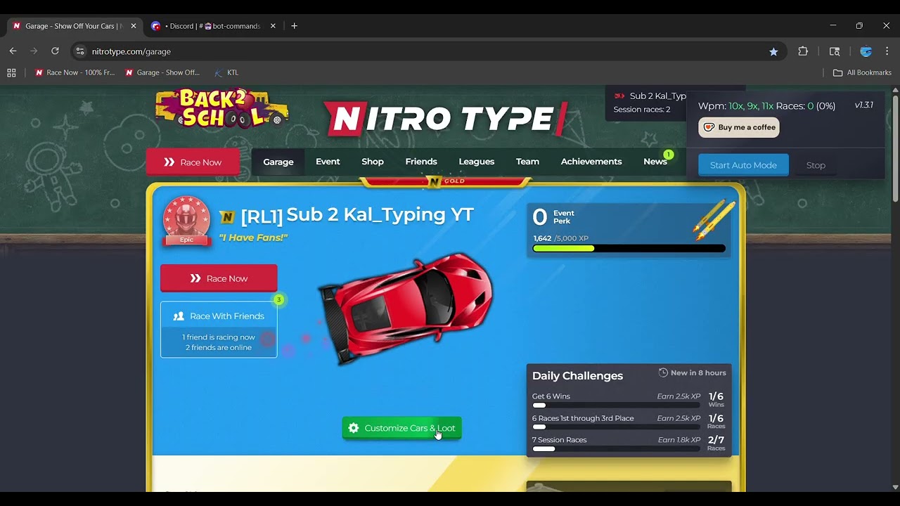Switch to the Garage browser tab

(x=74, y=26)
